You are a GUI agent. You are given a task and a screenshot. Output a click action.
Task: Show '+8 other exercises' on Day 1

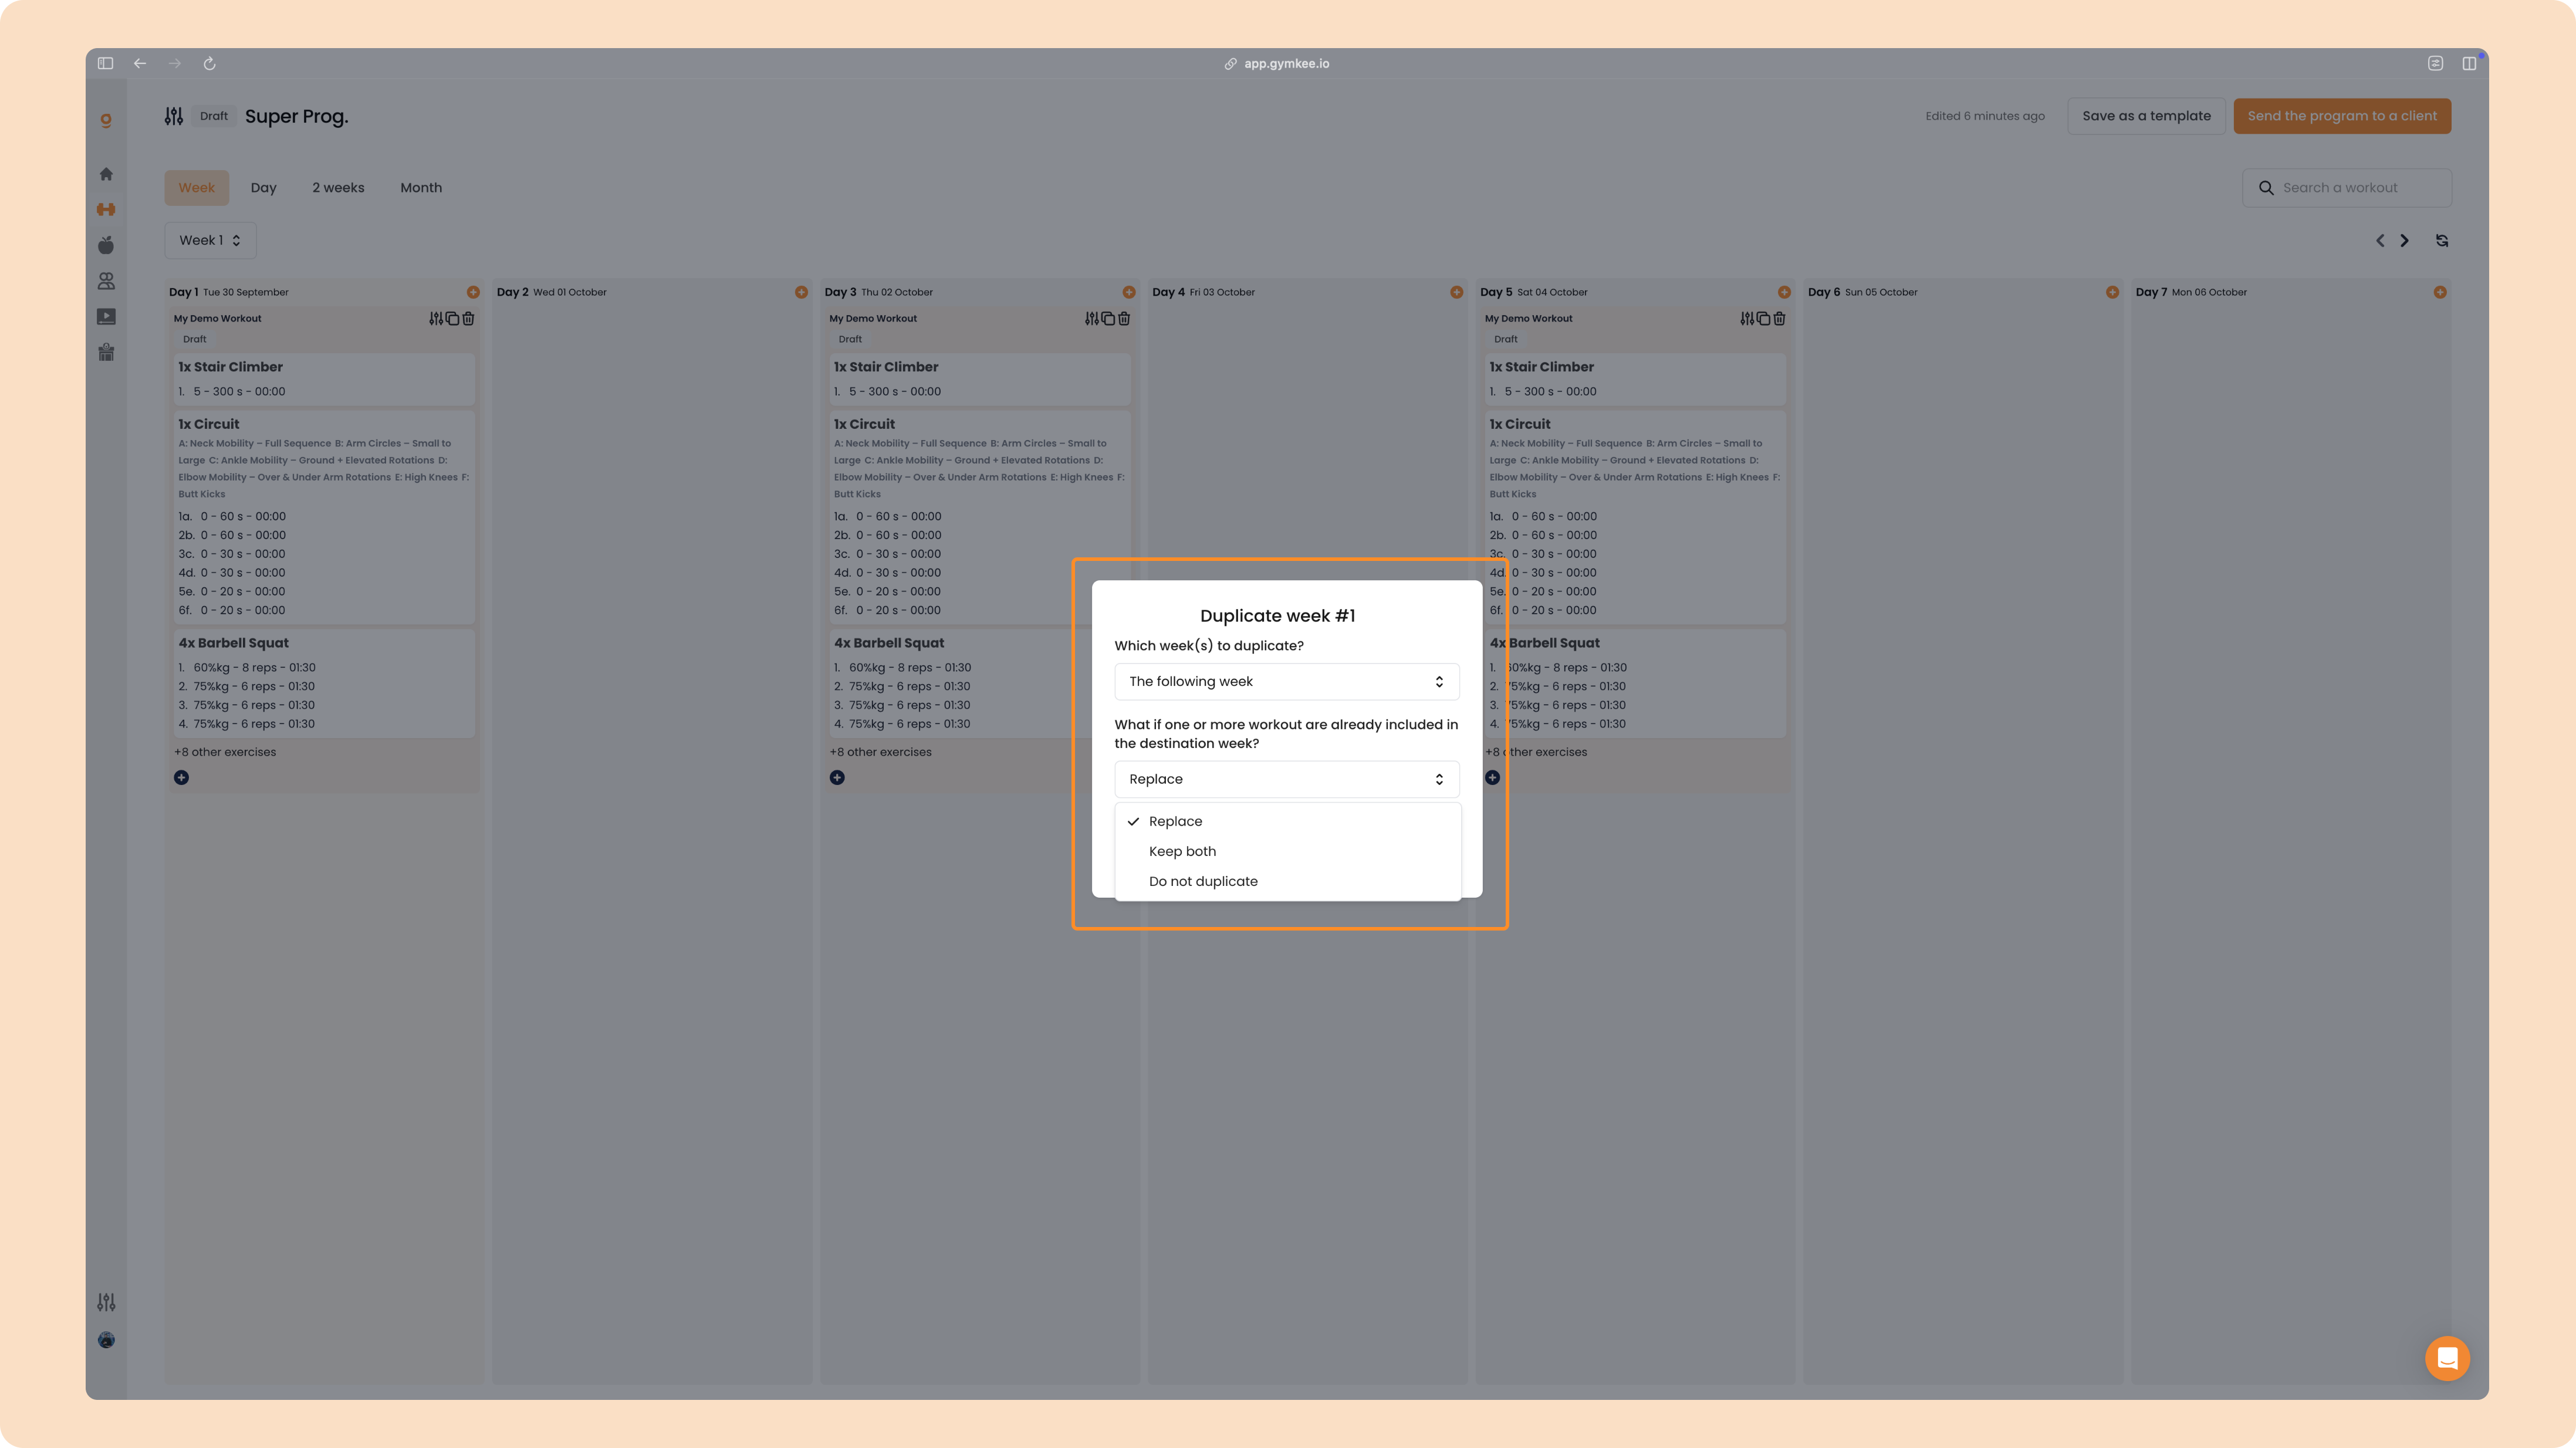(225, 752)
